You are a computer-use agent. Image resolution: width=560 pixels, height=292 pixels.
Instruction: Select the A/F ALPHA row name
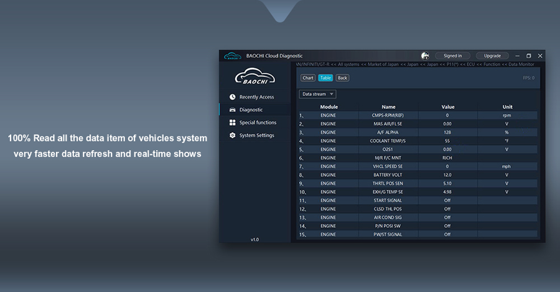388,132
